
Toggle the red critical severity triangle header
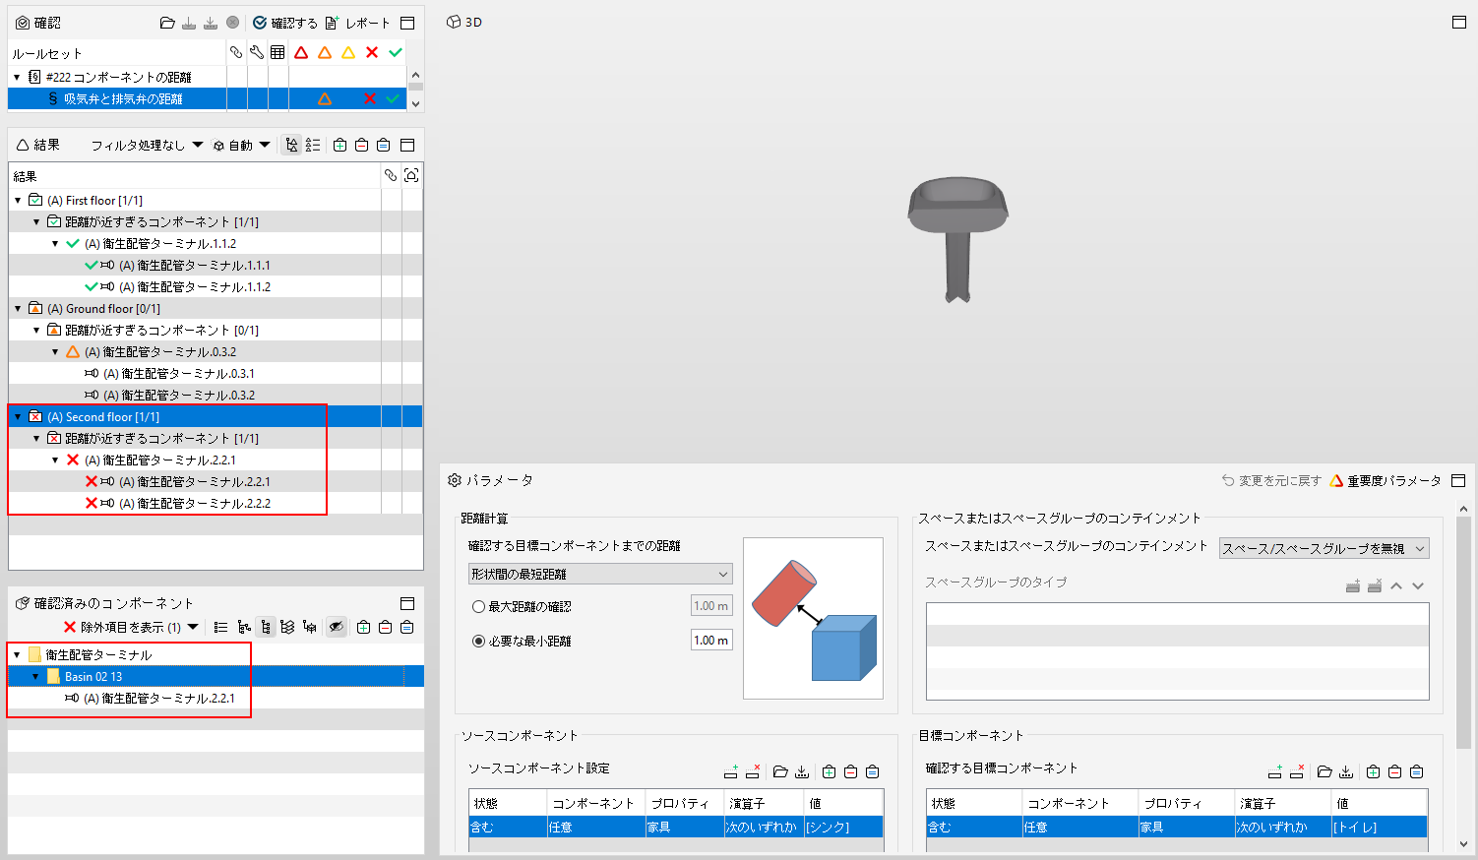(301, 52)
